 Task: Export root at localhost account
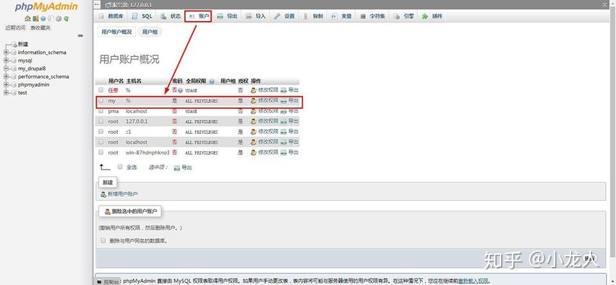pos(289,142)
